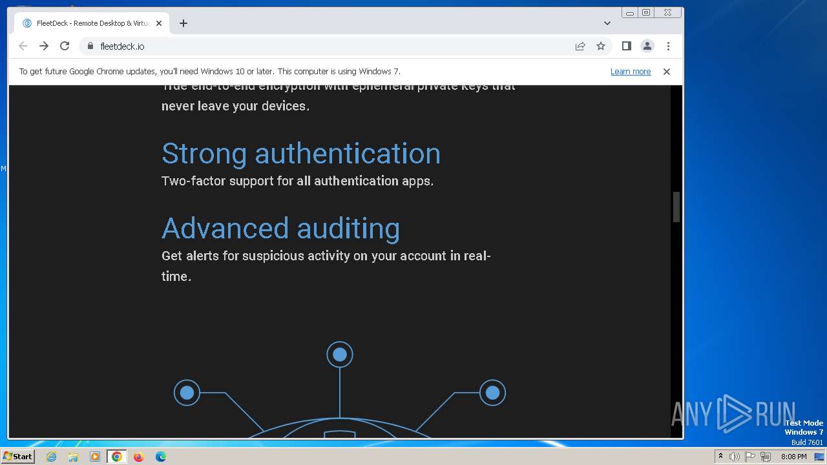Click the Advanced auditing heading
Image resolution: width=827 pixels, height=465 pixels.
tap(281, 229)
